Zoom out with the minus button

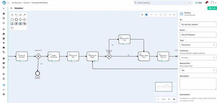(158, 99)
